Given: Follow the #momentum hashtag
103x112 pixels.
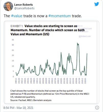Looking at the screenshot, I should (60, 16).
